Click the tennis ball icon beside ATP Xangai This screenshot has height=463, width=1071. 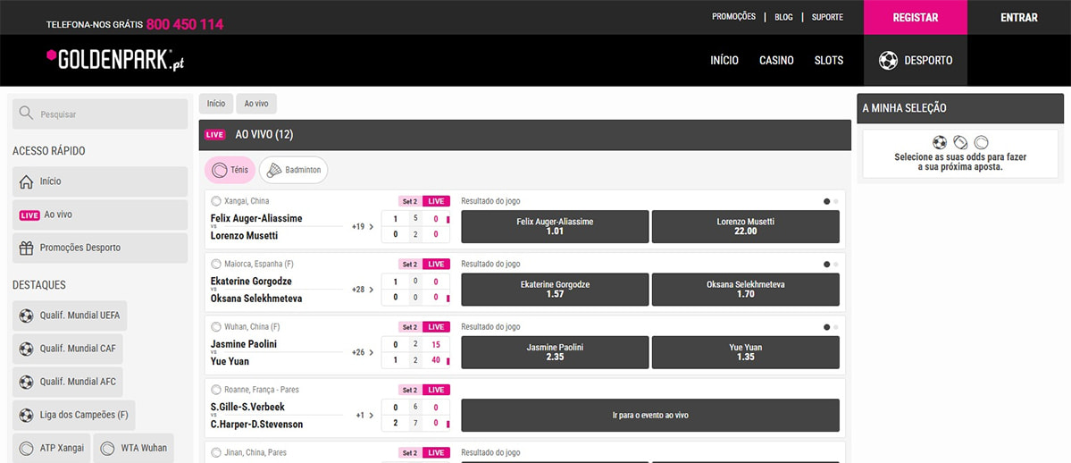26,448
